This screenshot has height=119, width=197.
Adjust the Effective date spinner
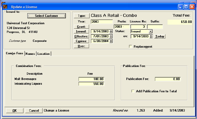click(x=111, y=36)
